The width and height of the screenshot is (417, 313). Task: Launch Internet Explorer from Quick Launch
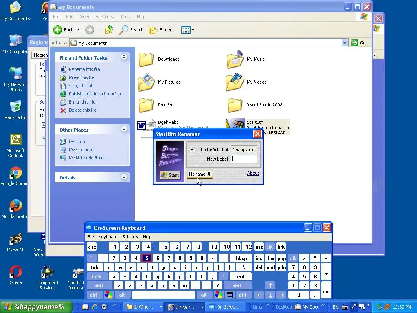[95, 307]
